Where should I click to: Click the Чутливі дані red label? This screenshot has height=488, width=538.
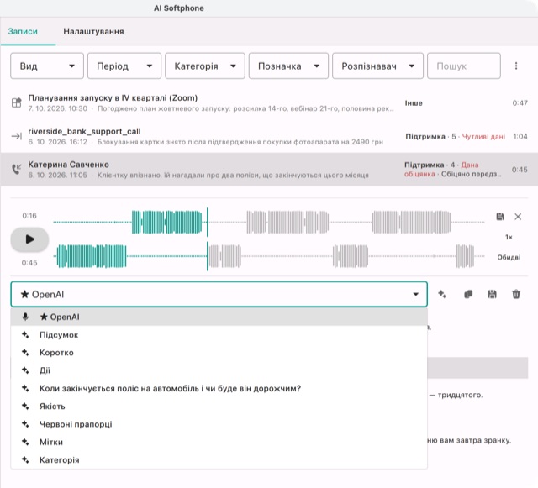point(483,137)
